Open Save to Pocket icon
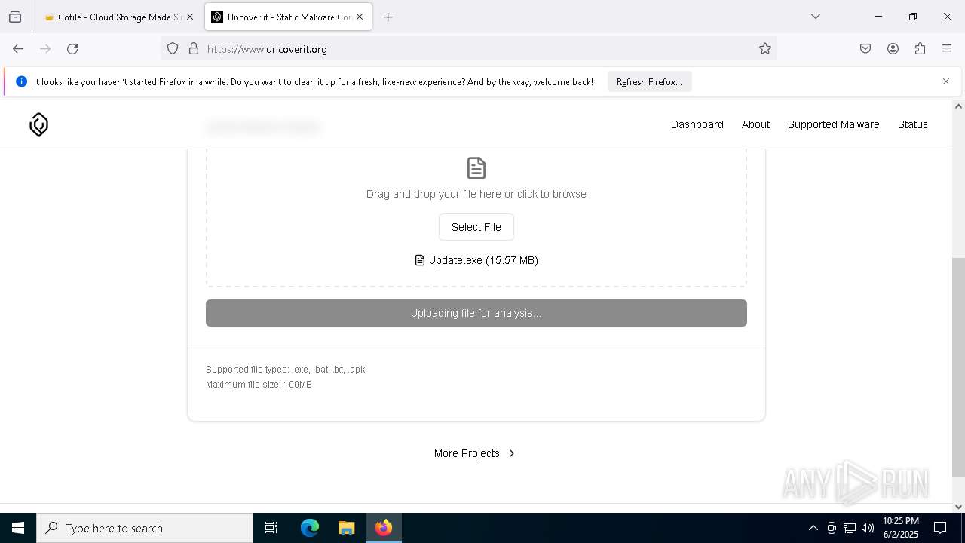Screen dimensions: 965x543 click(865, 49)
